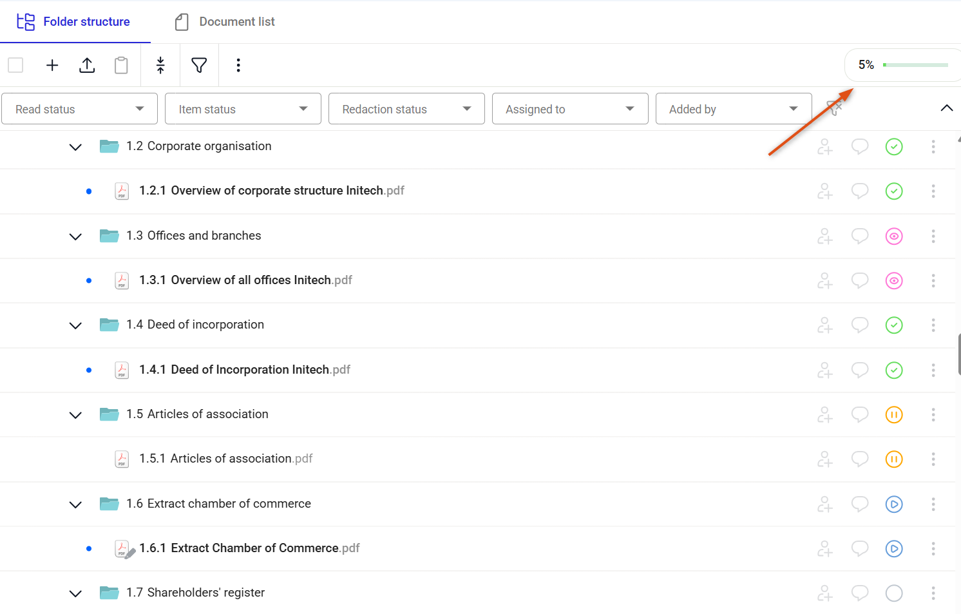Toggle pink eye status on 1.3.1 Overview of all offices

(894, 281)
